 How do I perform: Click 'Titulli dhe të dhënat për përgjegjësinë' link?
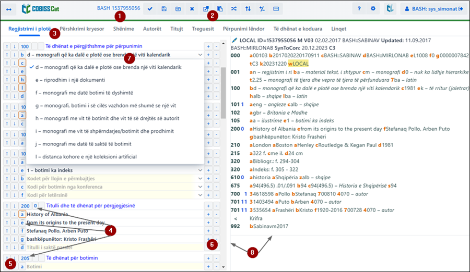pyautogui.click(x=90, y=206)
